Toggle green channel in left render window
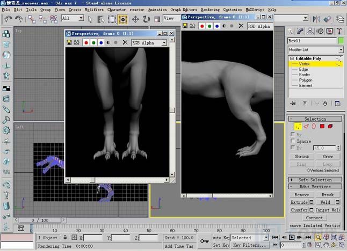Screen dimensions: 347x251 pyautogui.click(x=93, y=43)
